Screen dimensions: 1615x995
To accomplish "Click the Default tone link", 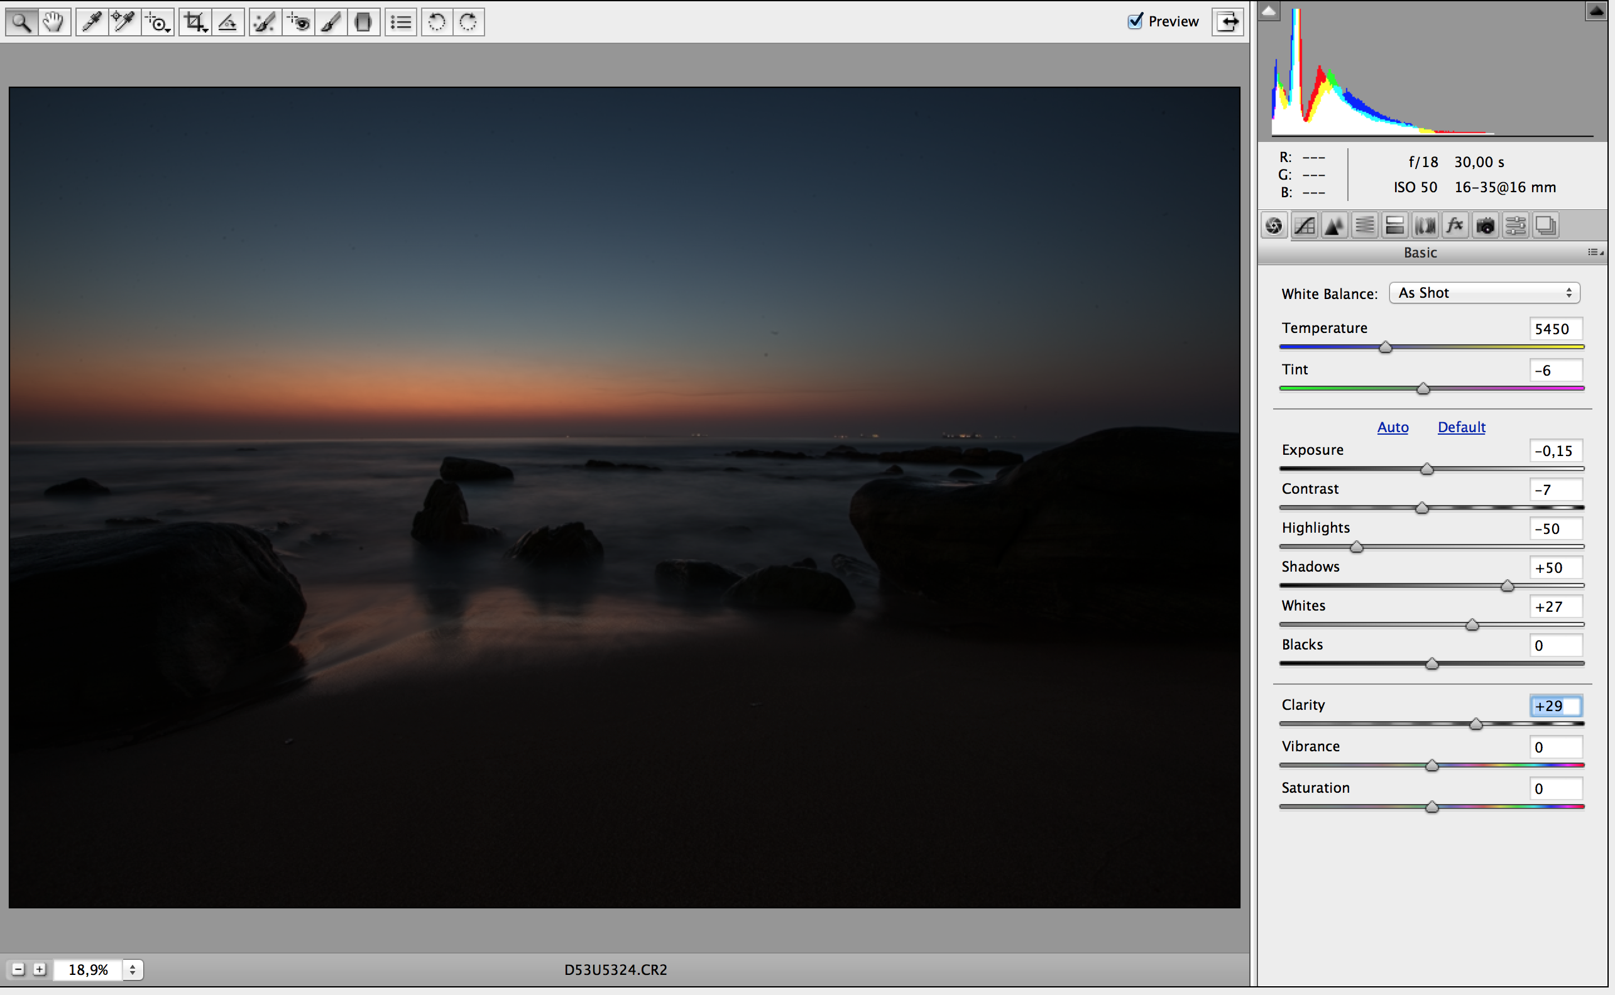I will coord(1461,427).
